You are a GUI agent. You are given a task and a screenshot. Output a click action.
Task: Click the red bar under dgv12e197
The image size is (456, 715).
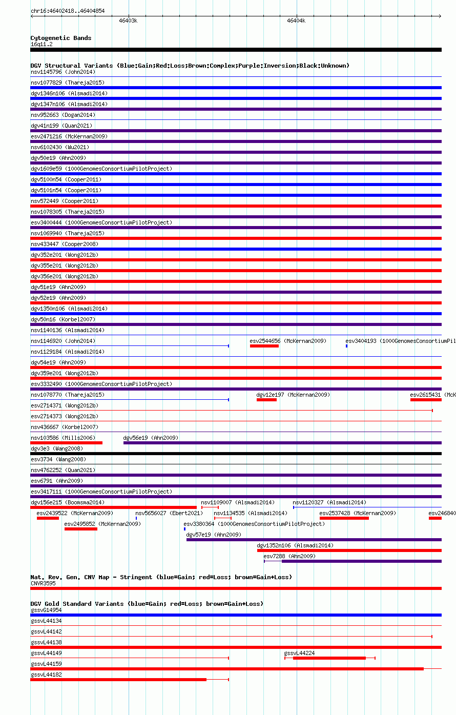(266, 400)
